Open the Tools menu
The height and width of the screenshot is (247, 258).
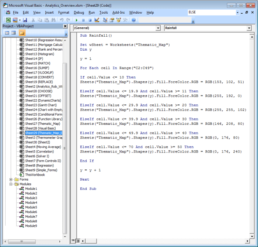click(x=104, y=13)
